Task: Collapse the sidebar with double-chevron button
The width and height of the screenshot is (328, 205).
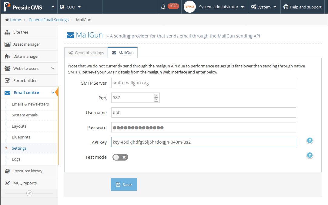Action: (x=29, y=193)
